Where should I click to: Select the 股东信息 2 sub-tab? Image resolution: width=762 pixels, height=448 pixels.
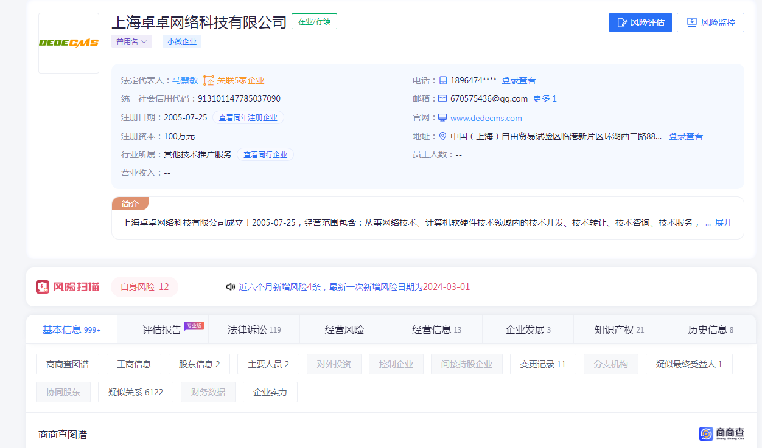tap(200, 364)
